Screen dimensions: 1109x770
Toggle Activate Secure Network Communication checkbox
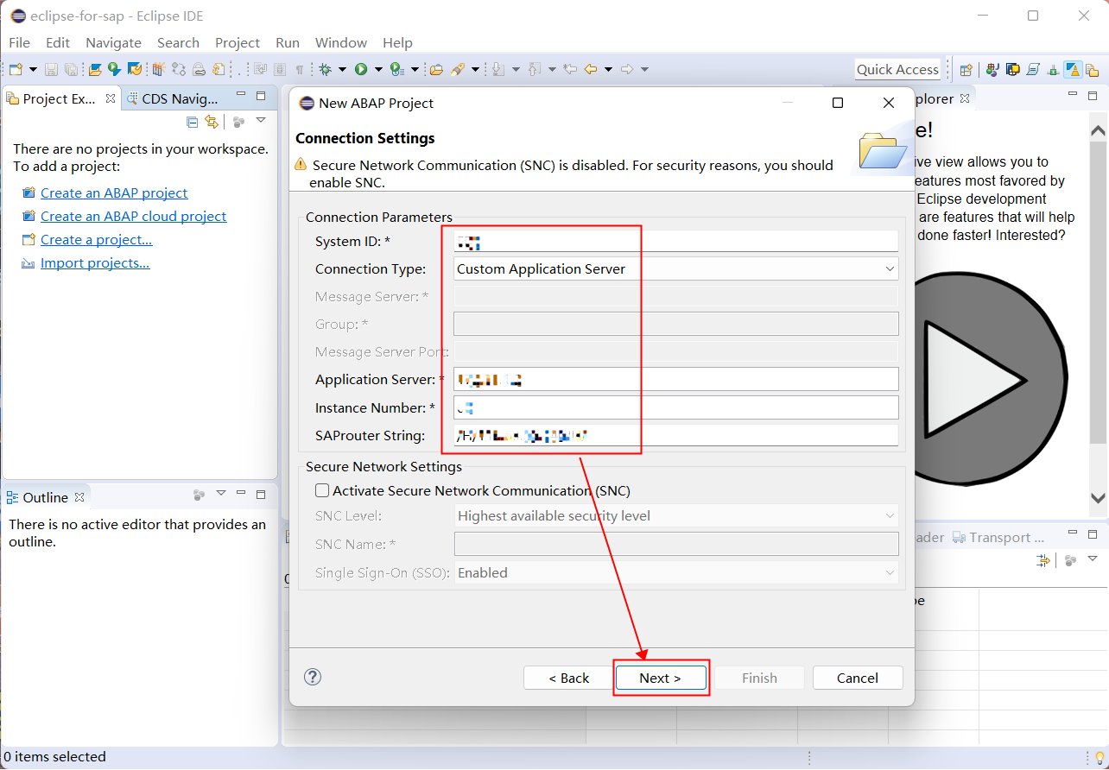pos(322,490)
